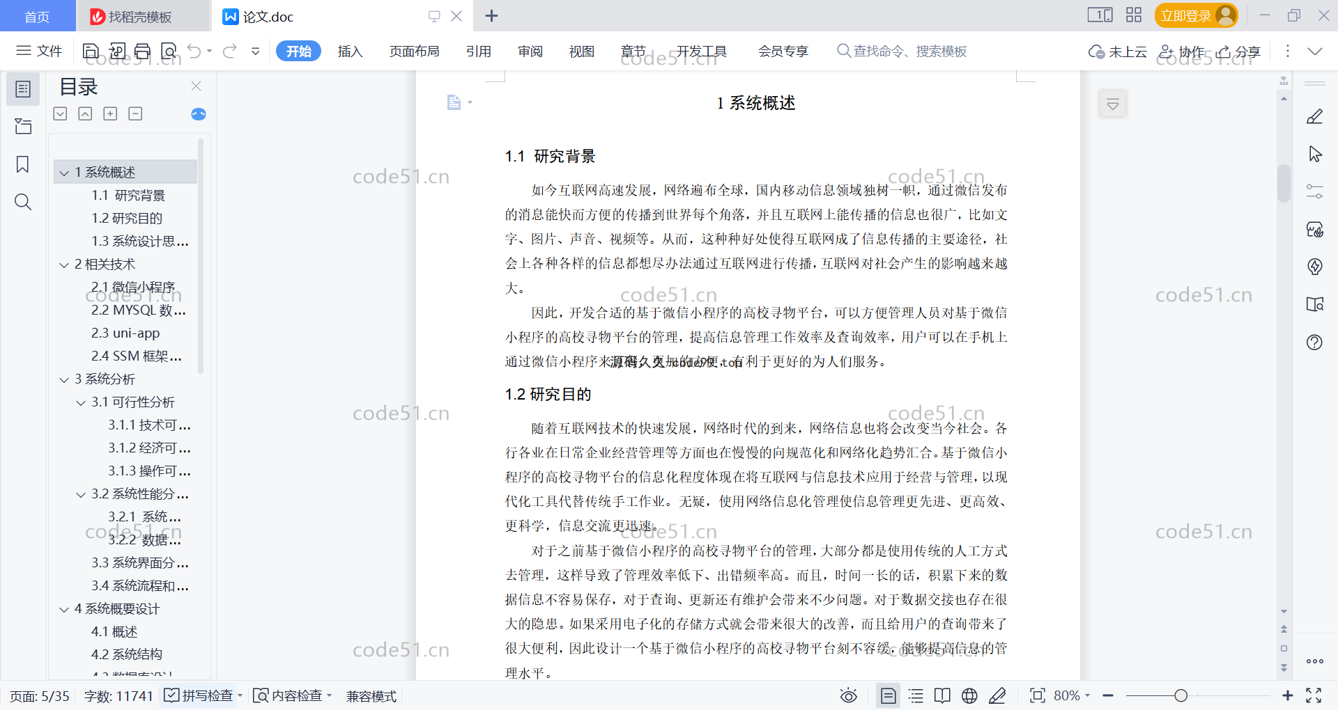Click the zoom in plus button
This screenshot has height=710, width=1338.
tap(1288, 695)
